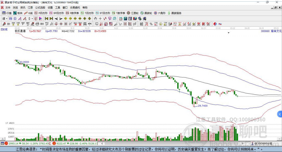The image size is (282, 152).
Task: Open T数字表 tool
Action: 118,13
